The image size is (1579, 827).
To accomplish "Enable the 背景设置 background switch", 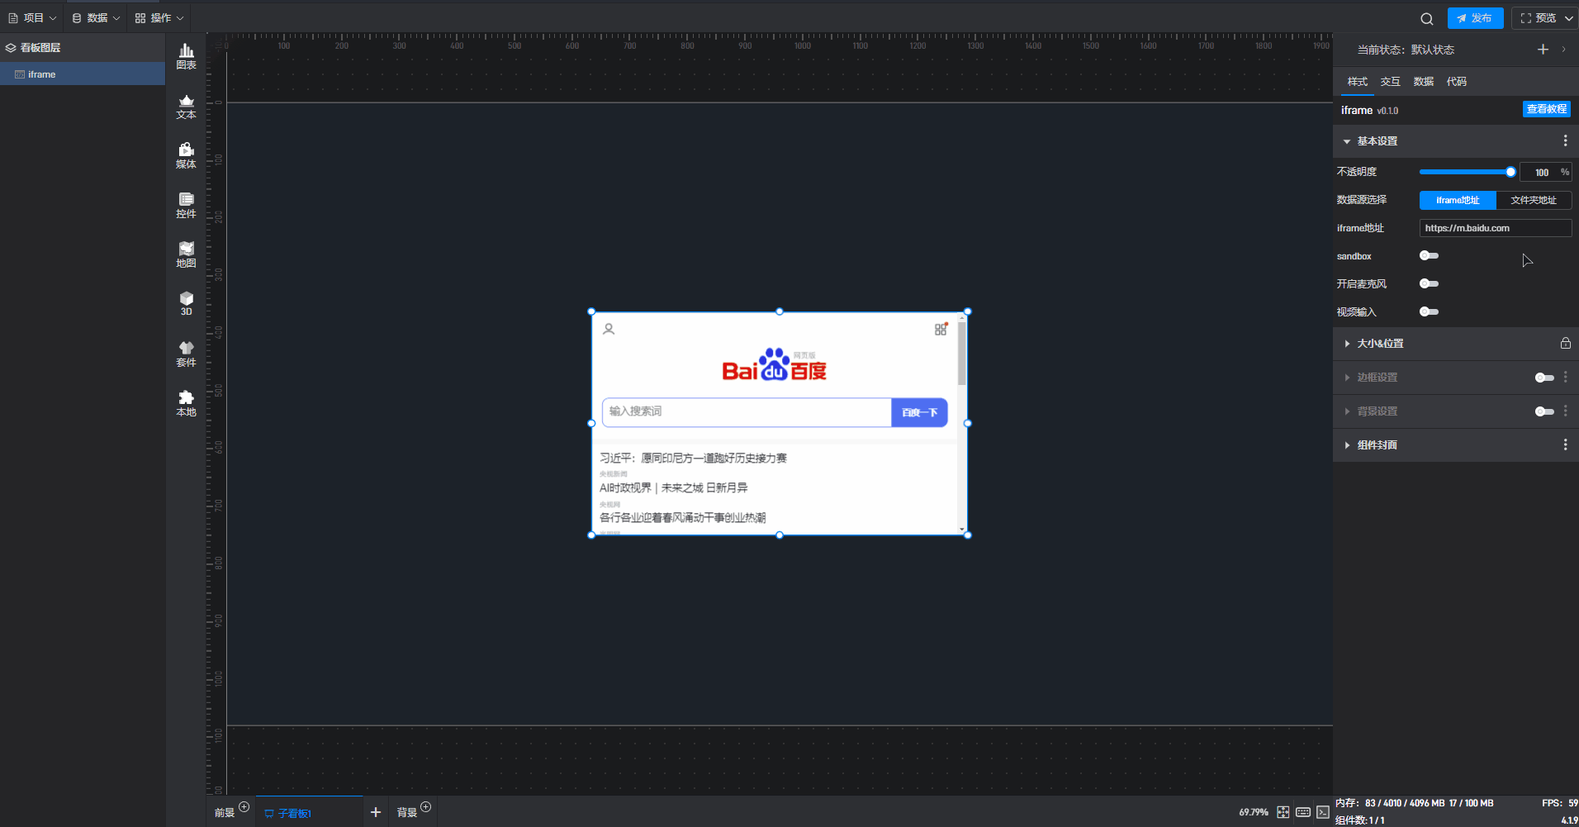I will point(1544,411).
